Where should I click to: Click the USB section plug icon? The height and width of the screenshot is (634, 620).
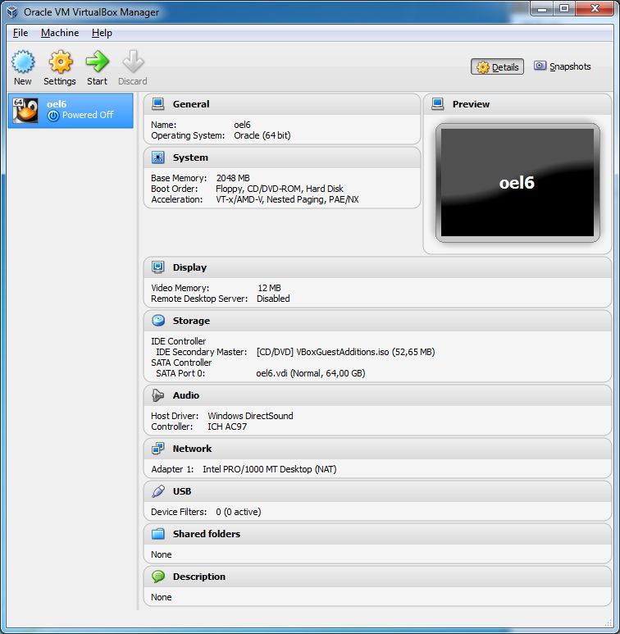[158, 491]
